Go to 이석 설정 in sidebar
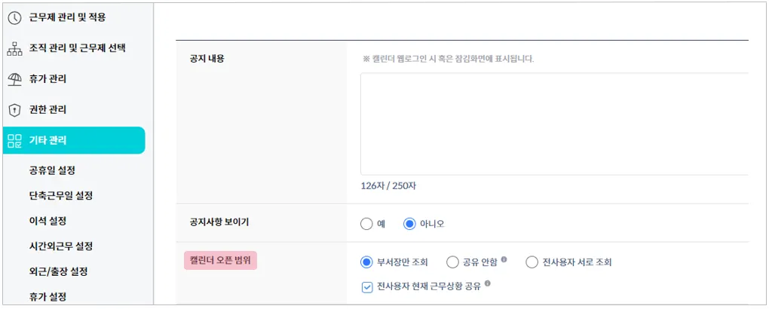 point(47,221)
